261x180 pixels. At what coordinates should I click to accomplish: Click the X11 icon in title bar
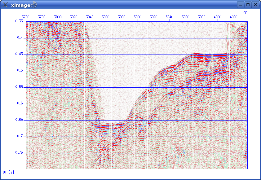(5, 5)
